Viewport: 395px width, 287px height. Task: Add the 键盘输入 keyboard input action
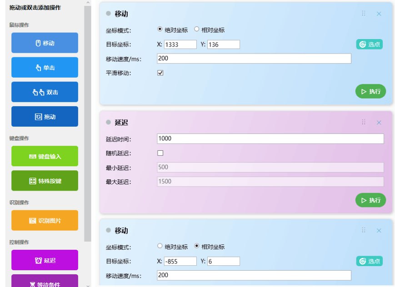[45, 156]
